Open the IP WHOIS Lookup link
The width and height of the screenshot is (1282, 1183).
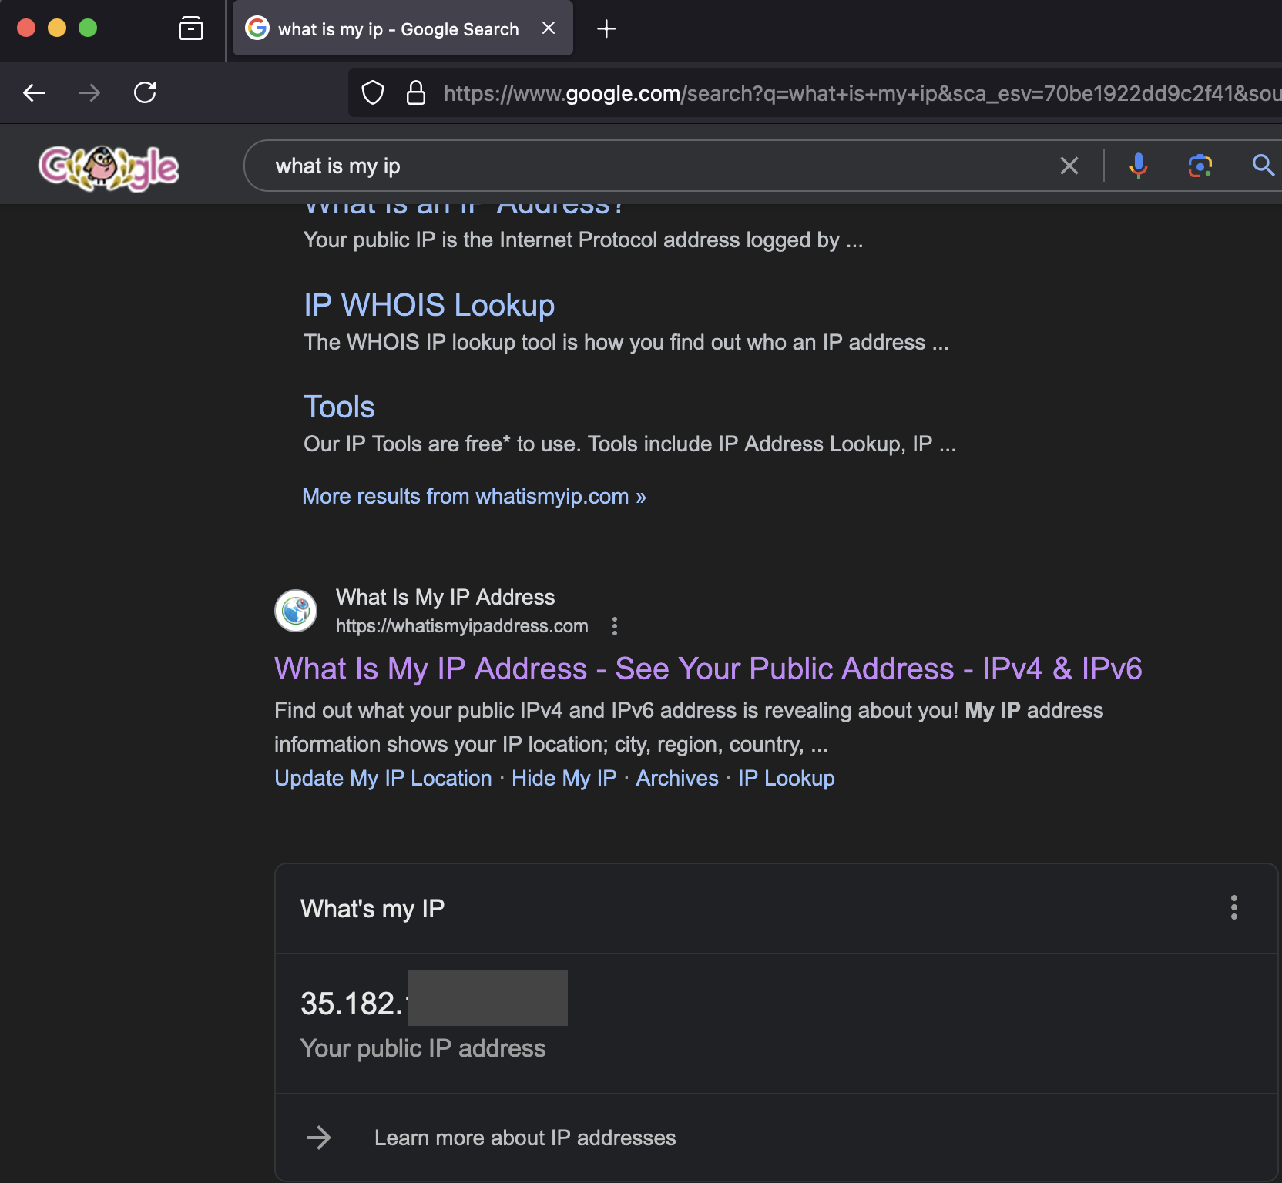pos(428,306)
